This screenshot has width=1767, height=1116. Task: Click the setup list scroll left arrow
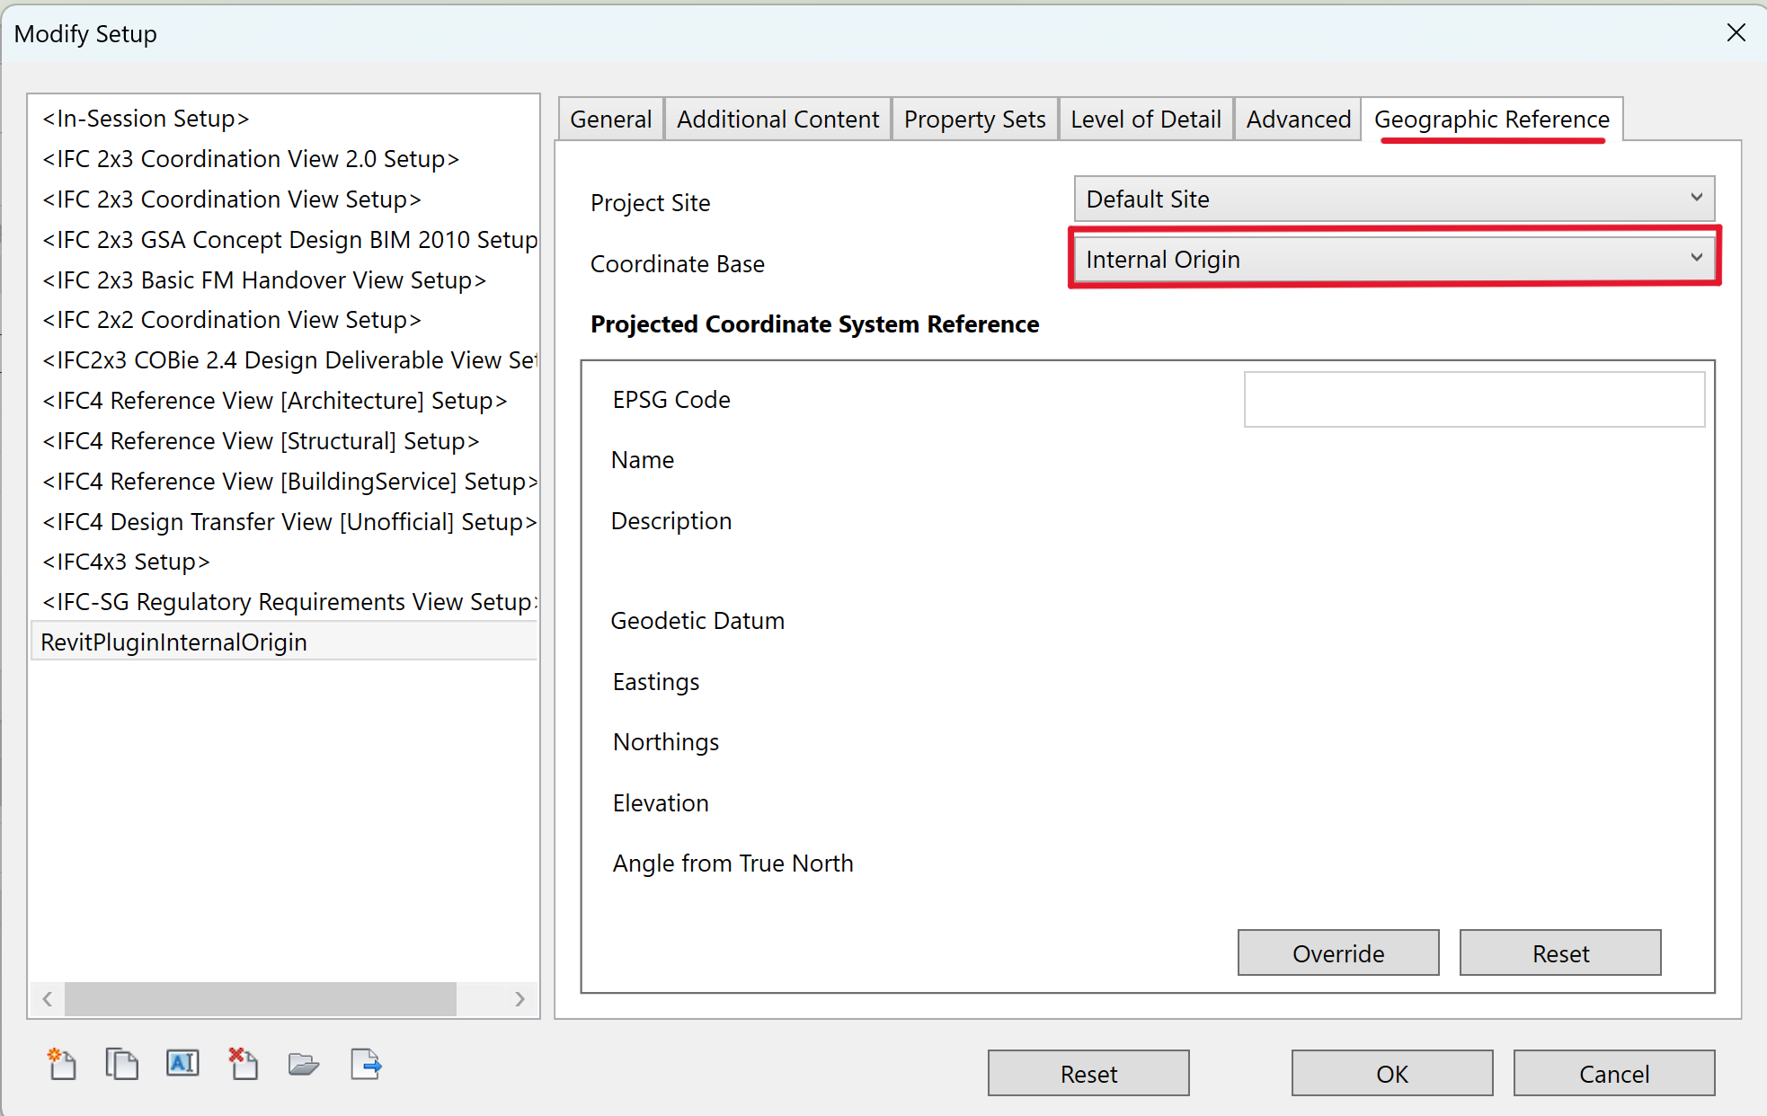pos(48,998)
